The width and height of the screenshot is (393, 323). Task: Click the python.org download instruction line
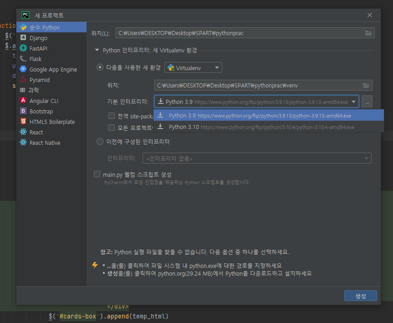(209, 273)
